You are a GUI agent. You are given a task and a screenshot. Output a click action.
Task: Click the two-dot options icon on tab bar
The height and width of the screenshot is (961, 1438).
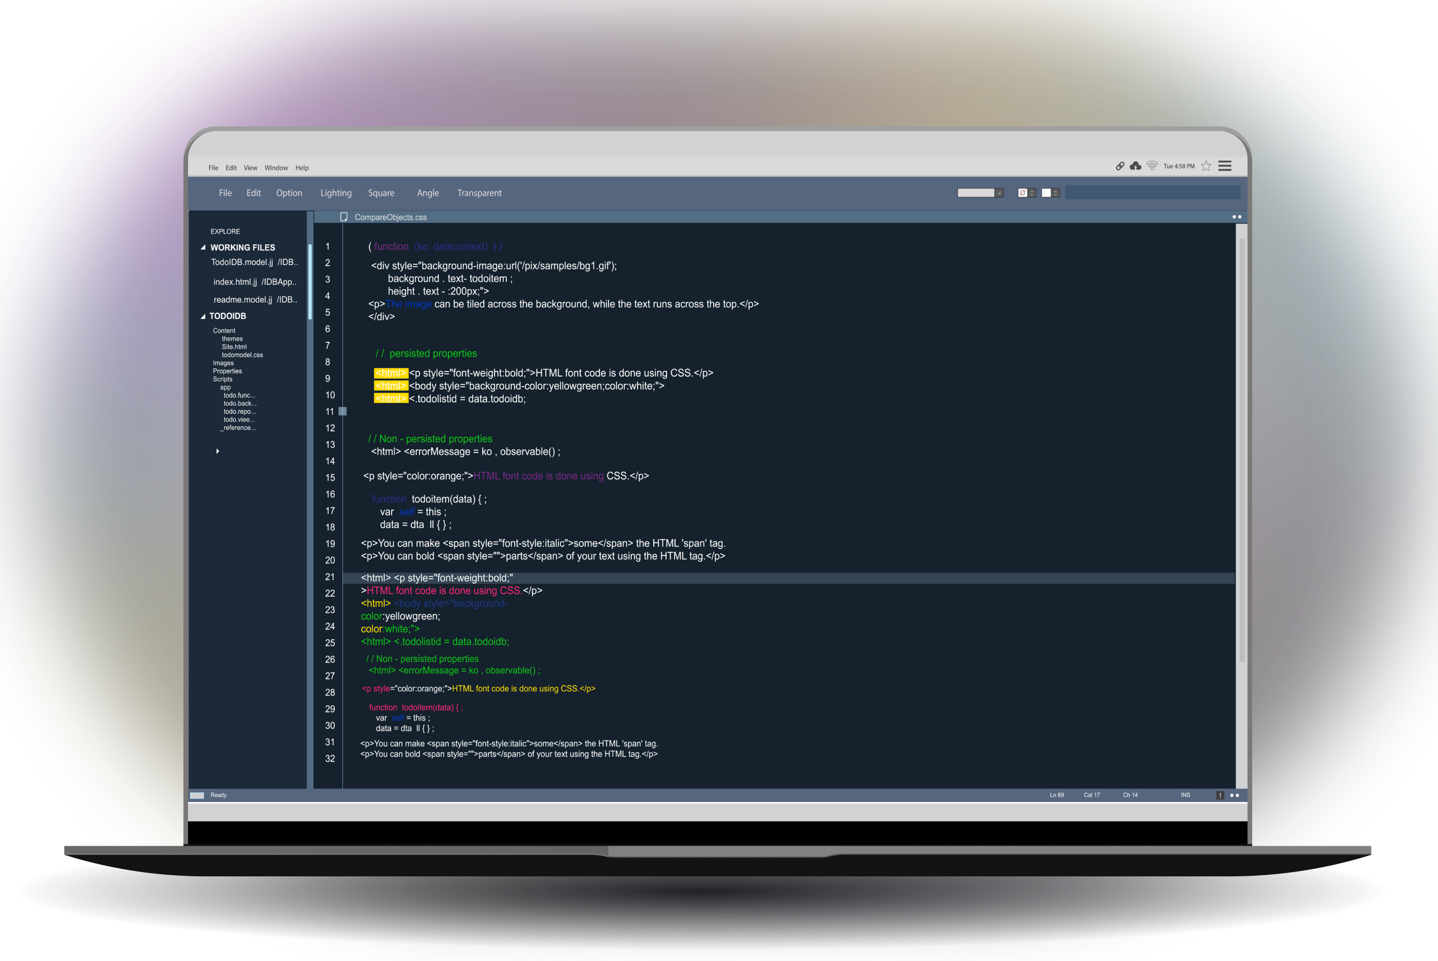point(1237,217)
